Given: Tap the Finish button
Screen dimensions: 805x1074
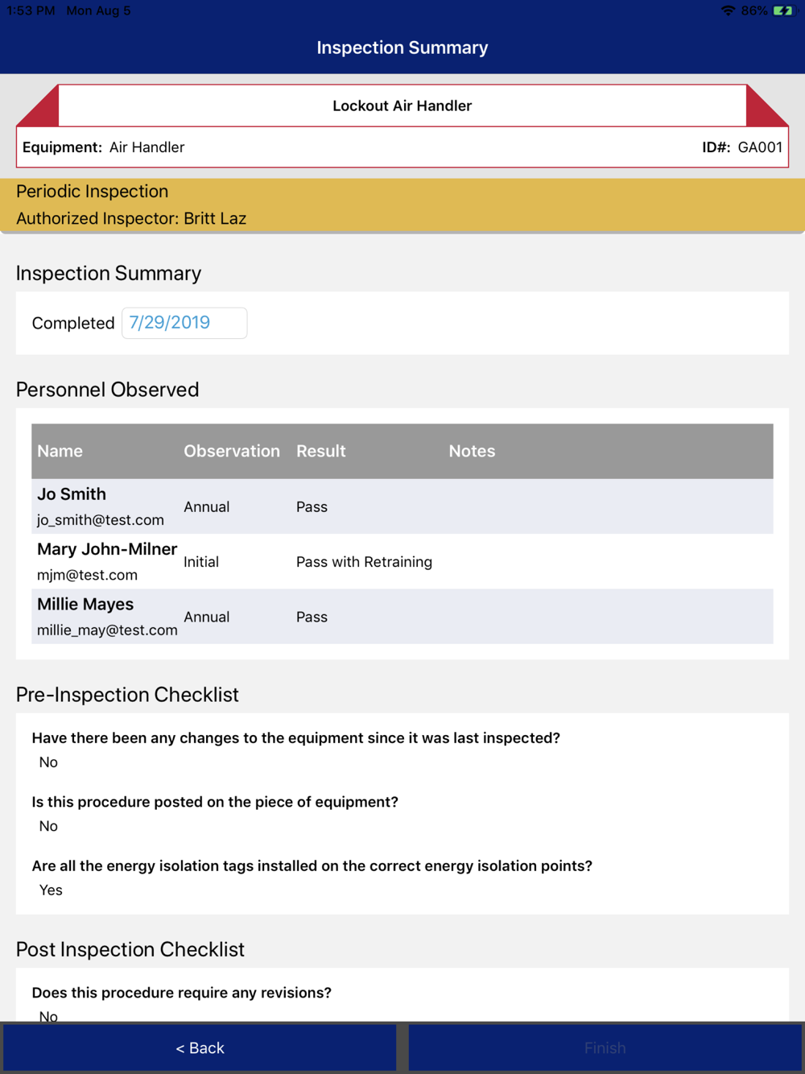Looking at the screenshot, I should (x=605, y=1047).
